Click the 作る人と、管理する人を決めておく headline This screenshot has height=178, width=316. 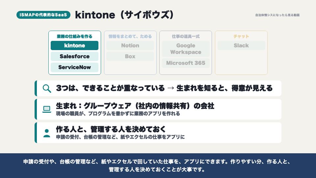(111, 129)
